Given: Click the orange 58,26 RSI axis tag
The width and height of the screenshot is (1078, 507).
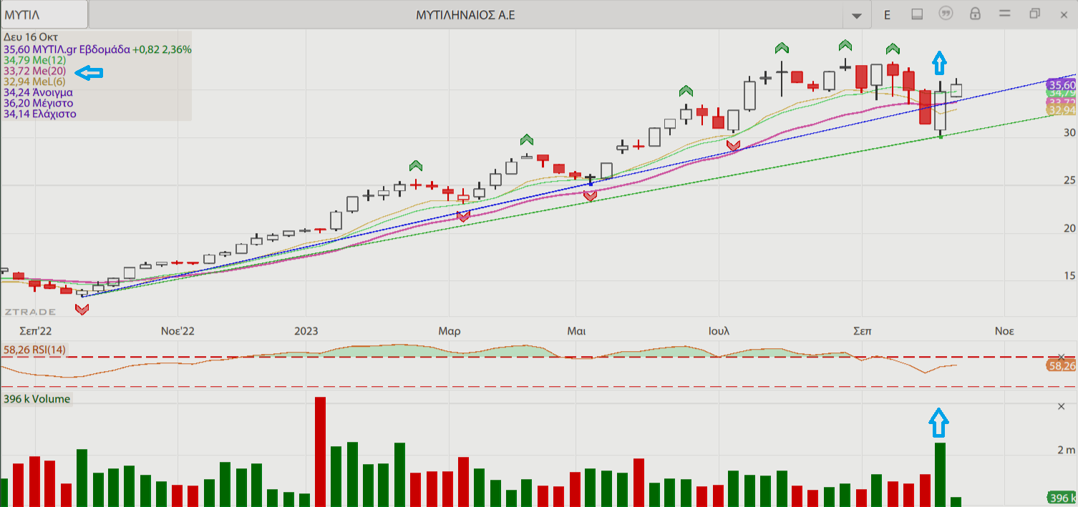Looking at the screenshot, I should pyautogui.click(x=1062, y=365).
